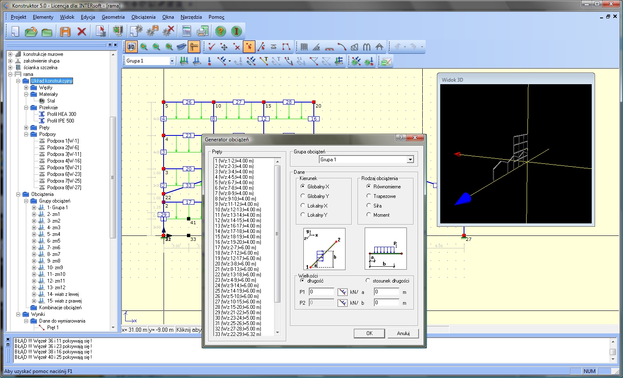Click the zoom in magnifier icon
The image size is (623, 378).
(144, 47)
